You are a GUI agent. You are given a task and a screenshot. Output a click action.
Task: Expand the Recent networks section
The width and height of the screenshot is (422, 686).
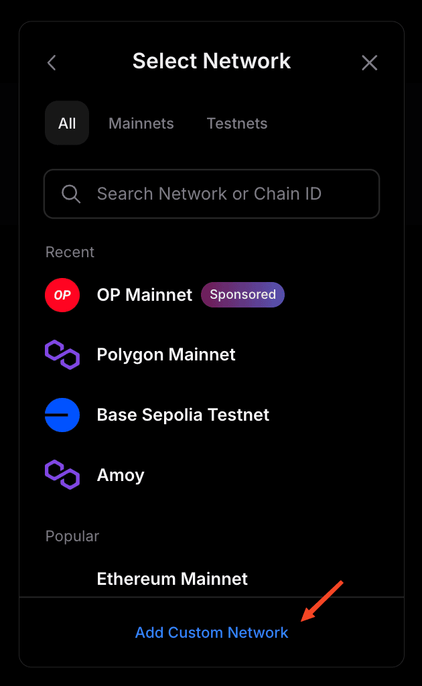click(70, 252)
